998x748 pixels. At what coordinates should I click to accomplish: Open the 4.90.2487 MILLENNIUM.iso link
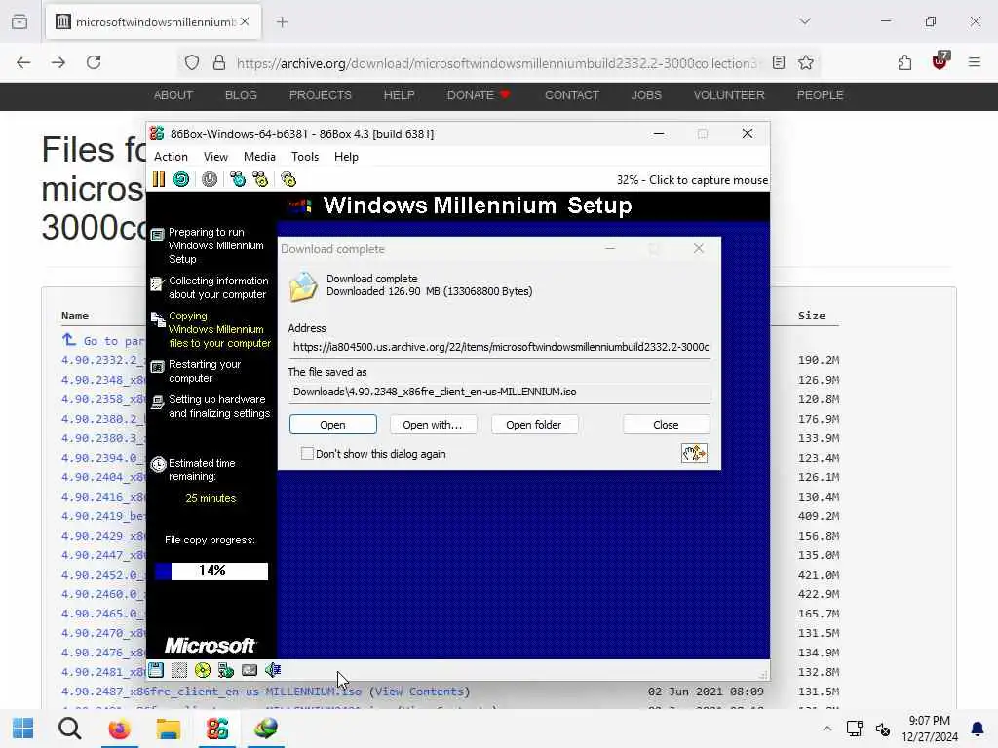211,692
